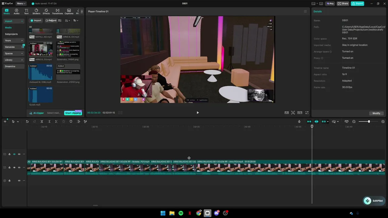Click the Modify button in Details
The width and height of the screenshot is (388, 218).
(x=376, y=113)
